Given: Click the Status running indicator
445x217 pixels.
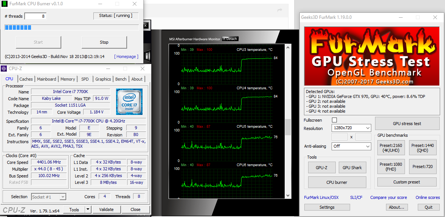Looking at the screenshot, I should (x=116, y=16).
